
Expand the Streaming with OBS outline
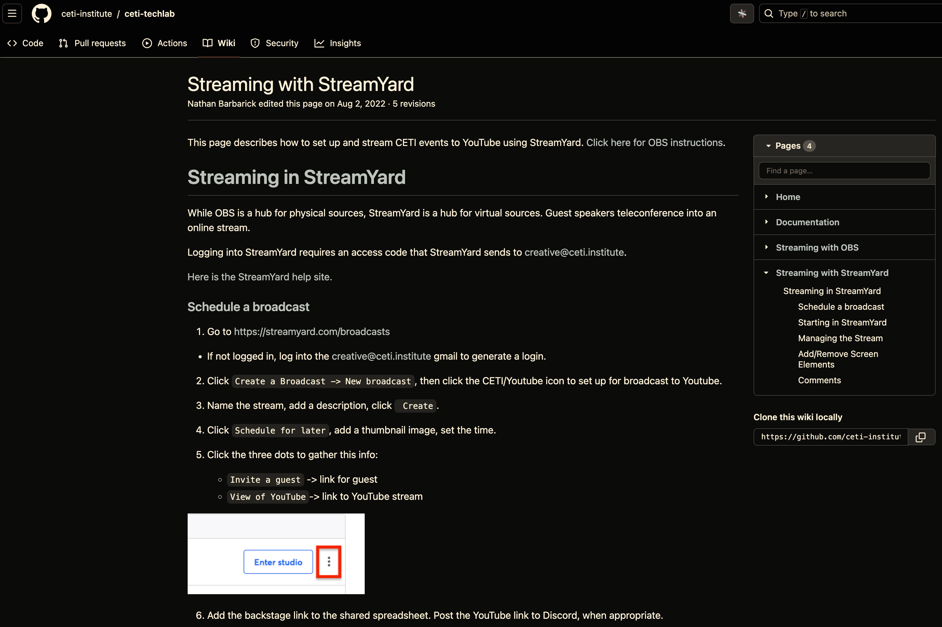coord(766,247)
